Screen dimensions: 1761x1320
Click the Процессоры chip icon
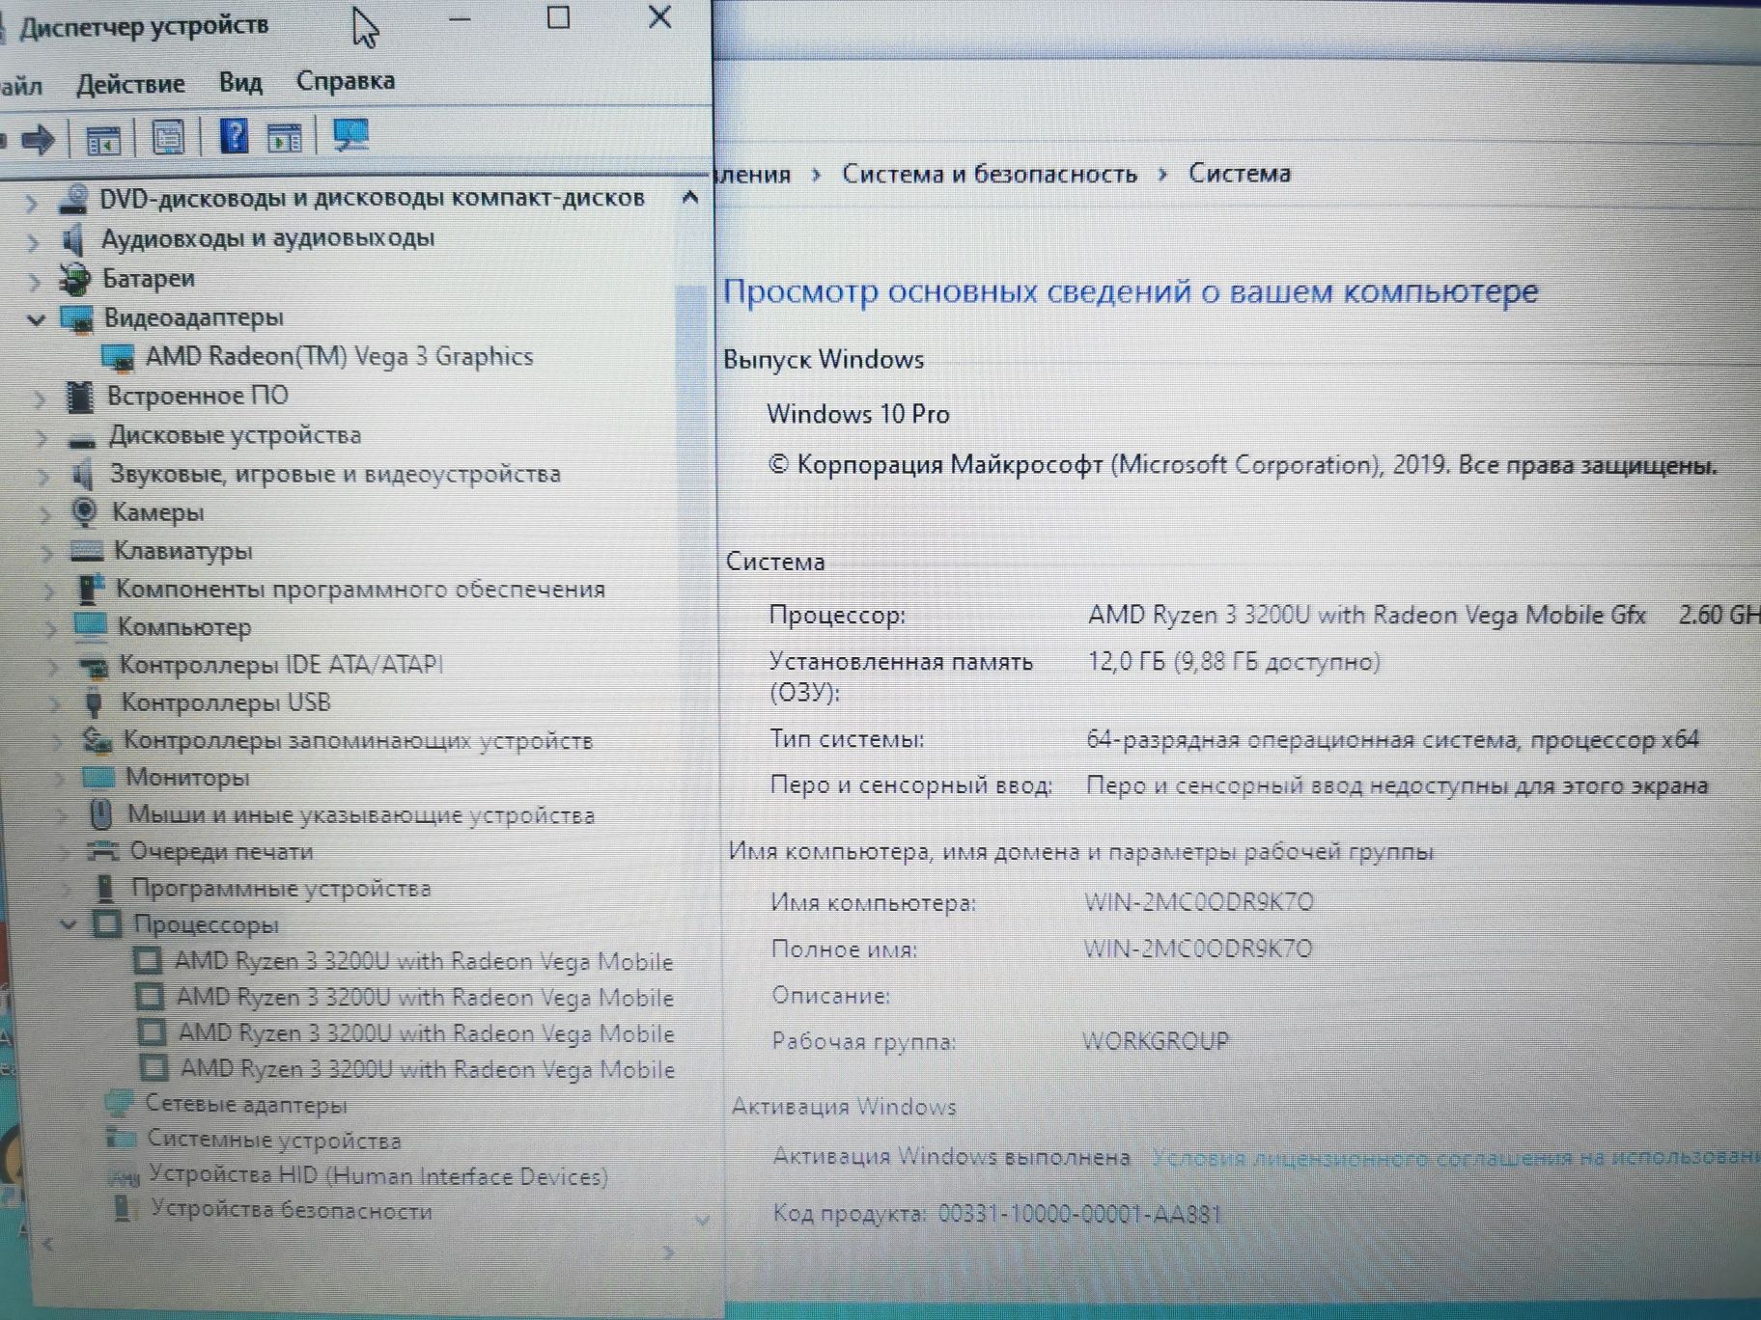tap(107, 923)
